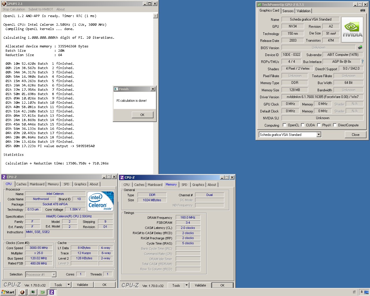Open the monitor app taskbar button
Viewport: 370px width, 296px height.
pos(32,292)
